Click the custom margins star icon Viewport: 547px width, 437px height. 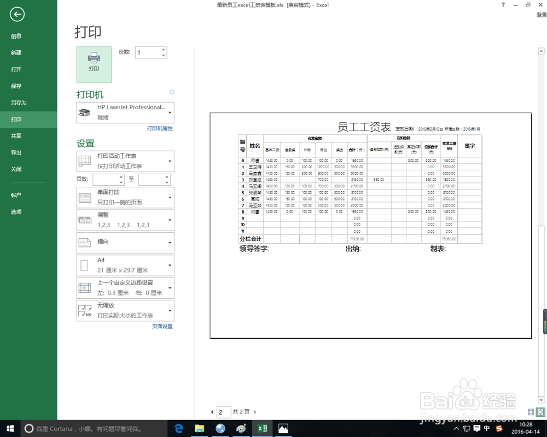pyautogui.click(x=84, y=288)
